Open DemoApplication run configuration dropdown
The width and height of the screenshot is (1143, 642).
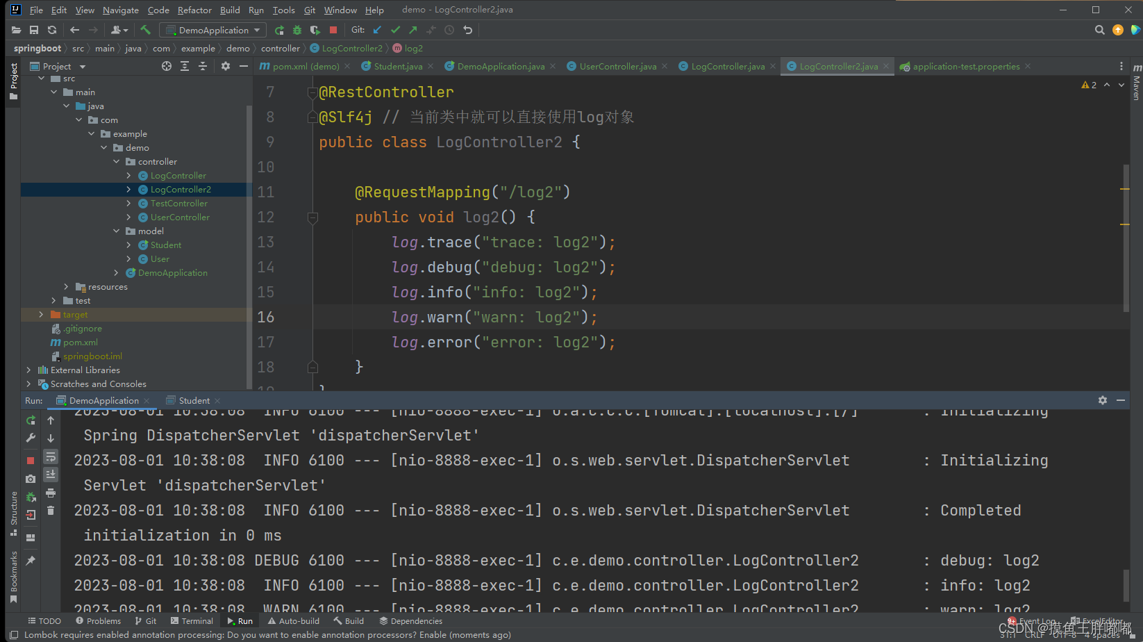click(x=213, y=30)
